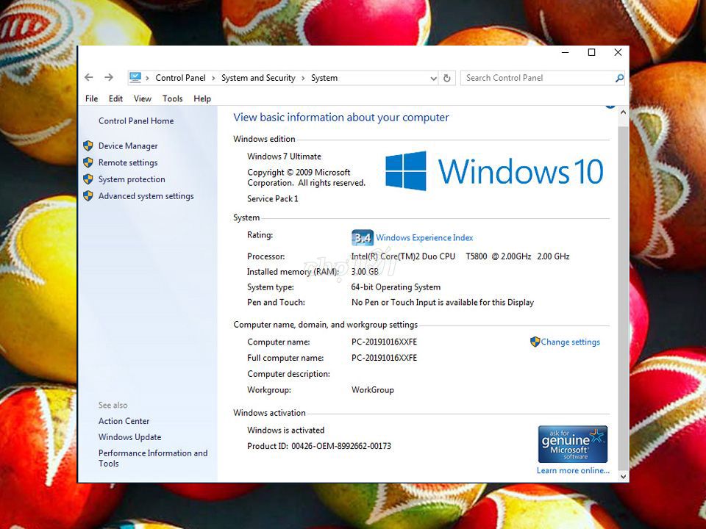The height and width of the screenshot is (529, 706).
Task: Click the computer icon in address bar
Action: click(x=135, y=77)
